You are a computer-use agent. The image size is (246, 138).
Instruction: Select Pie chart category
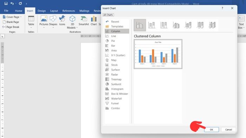point(117,41)
